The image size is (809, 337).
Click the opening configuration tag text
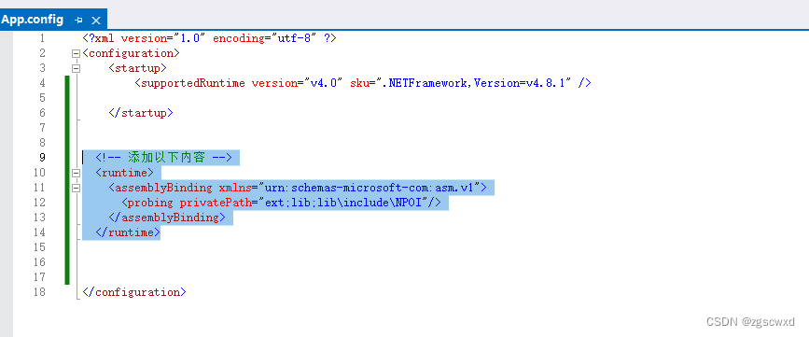[131, 53]
